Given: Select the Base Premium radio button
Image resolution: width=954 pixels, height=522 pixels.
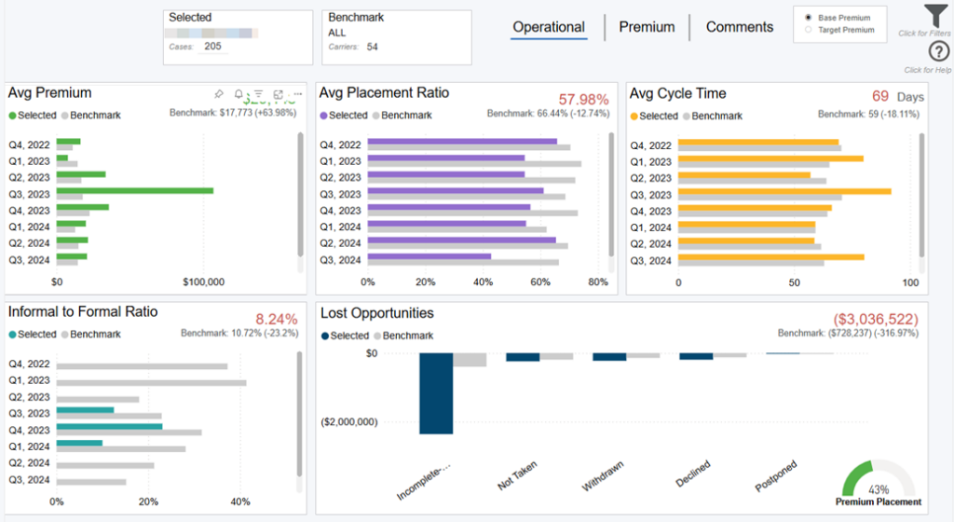Looking at the screenshot, I should click(x=808, y=18).
